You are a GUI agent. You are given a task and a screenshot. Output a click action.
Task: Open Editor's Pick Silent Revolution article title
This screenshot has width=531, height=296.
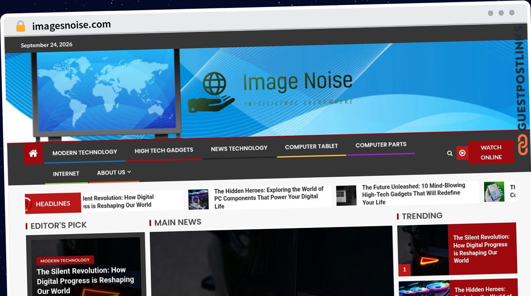pos(85,280)
